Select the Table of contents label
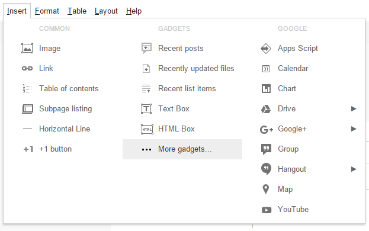Viewport: 369px width, 231px height. pyautogui.click(x=69, y=89)
